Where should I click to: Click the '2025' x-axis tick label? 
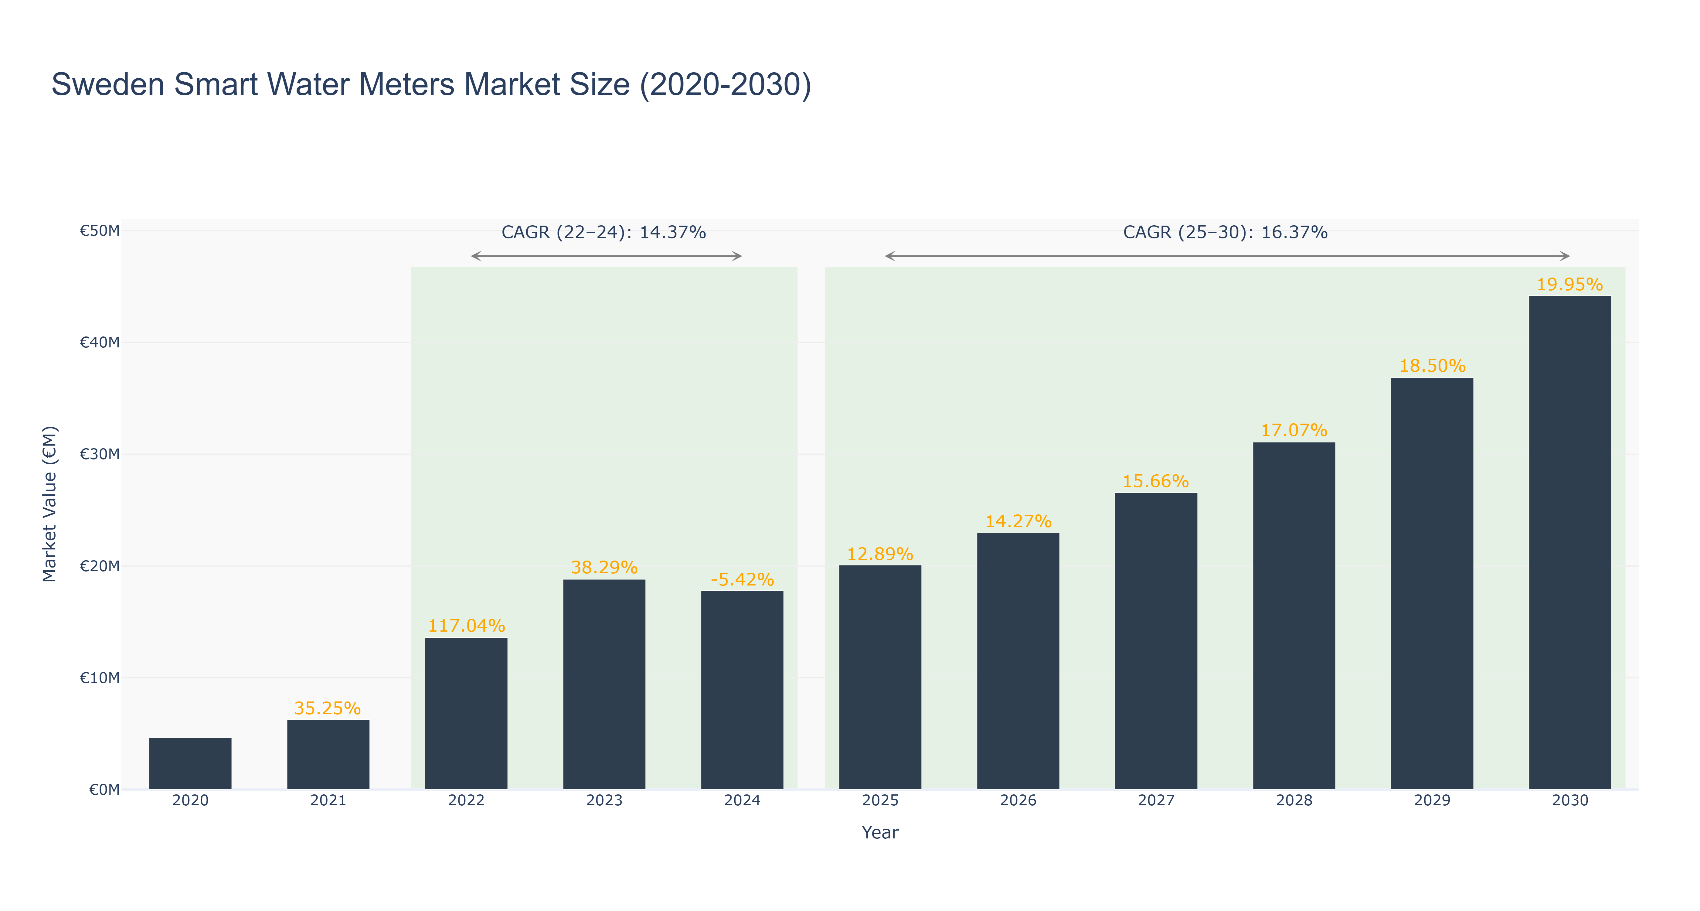pos(880,801)
